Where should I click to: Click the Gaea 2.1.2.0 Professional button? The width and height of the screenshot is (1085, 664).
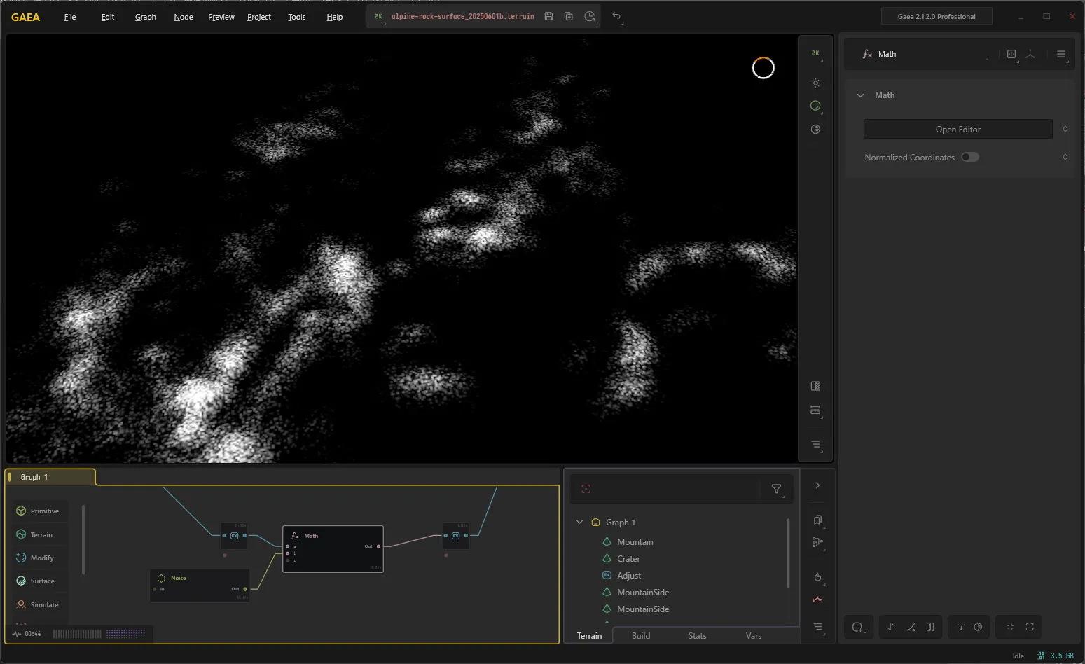(x=937, y=16)
